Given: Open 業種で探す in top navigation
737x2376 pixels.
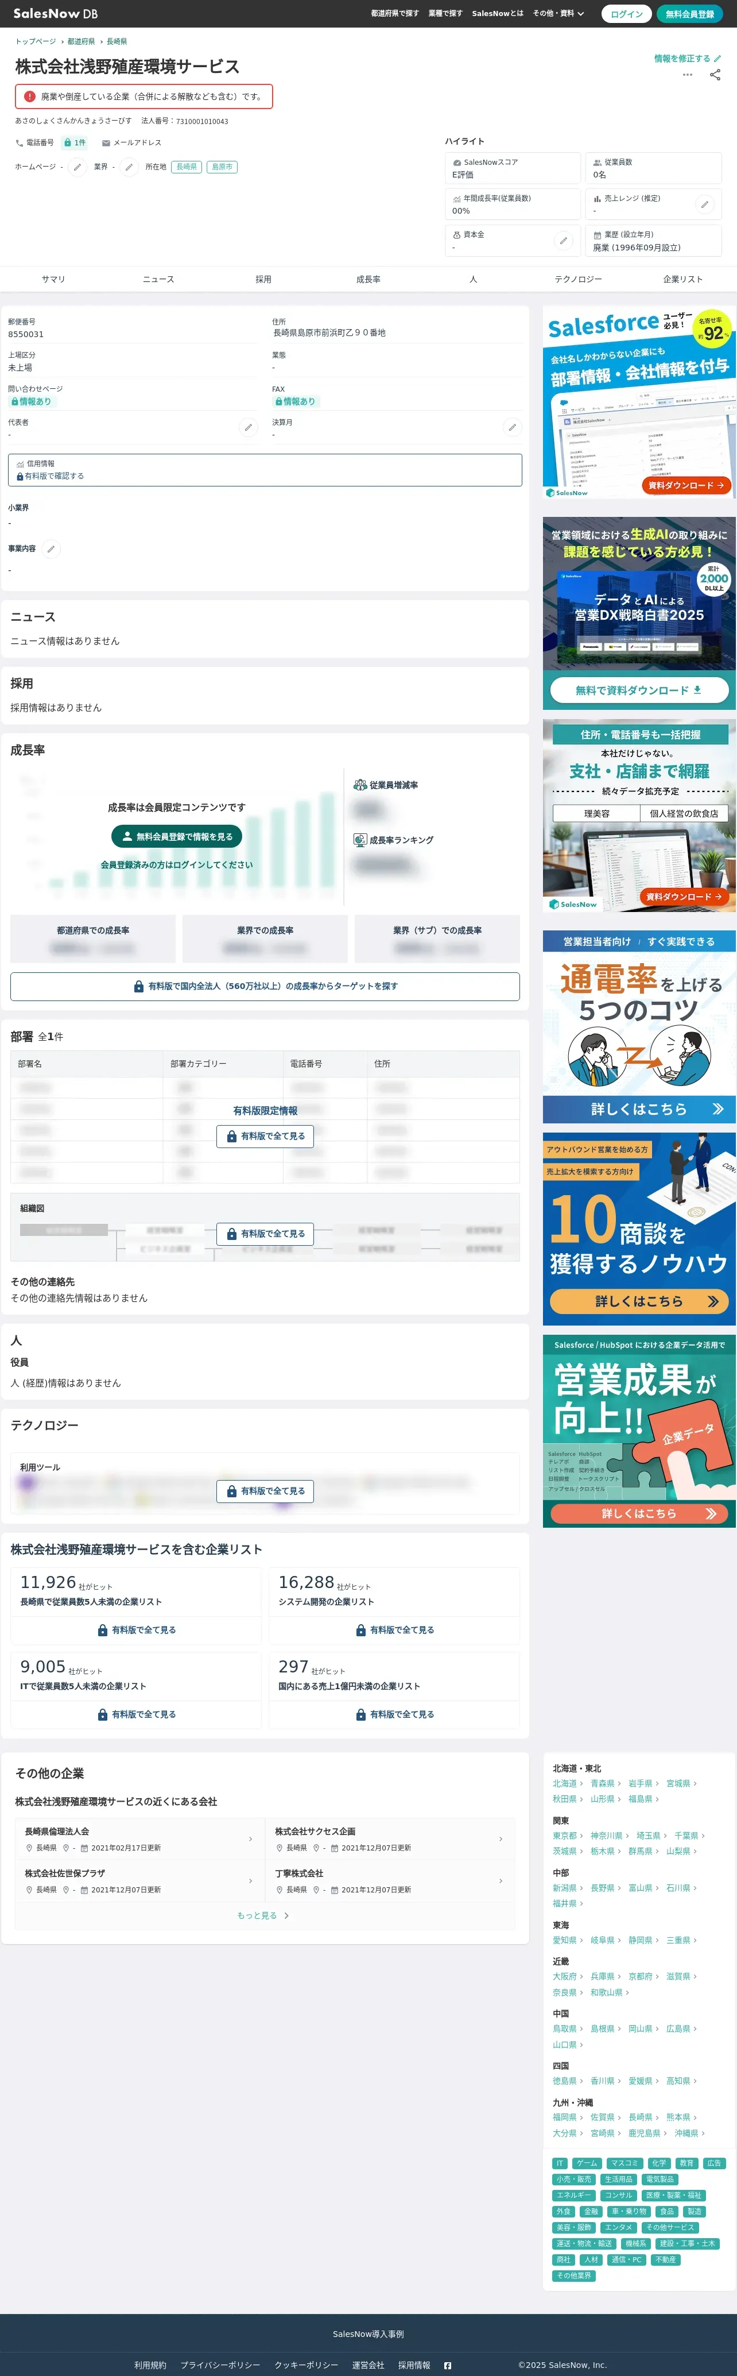Looking at the screenshot, I should [x=446, y=14].
